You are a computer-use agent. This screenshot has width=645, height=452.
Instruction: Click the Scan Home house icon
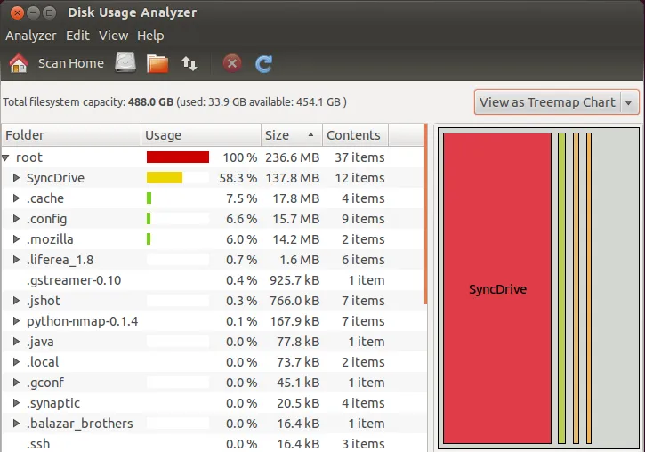tap(18, 63)
